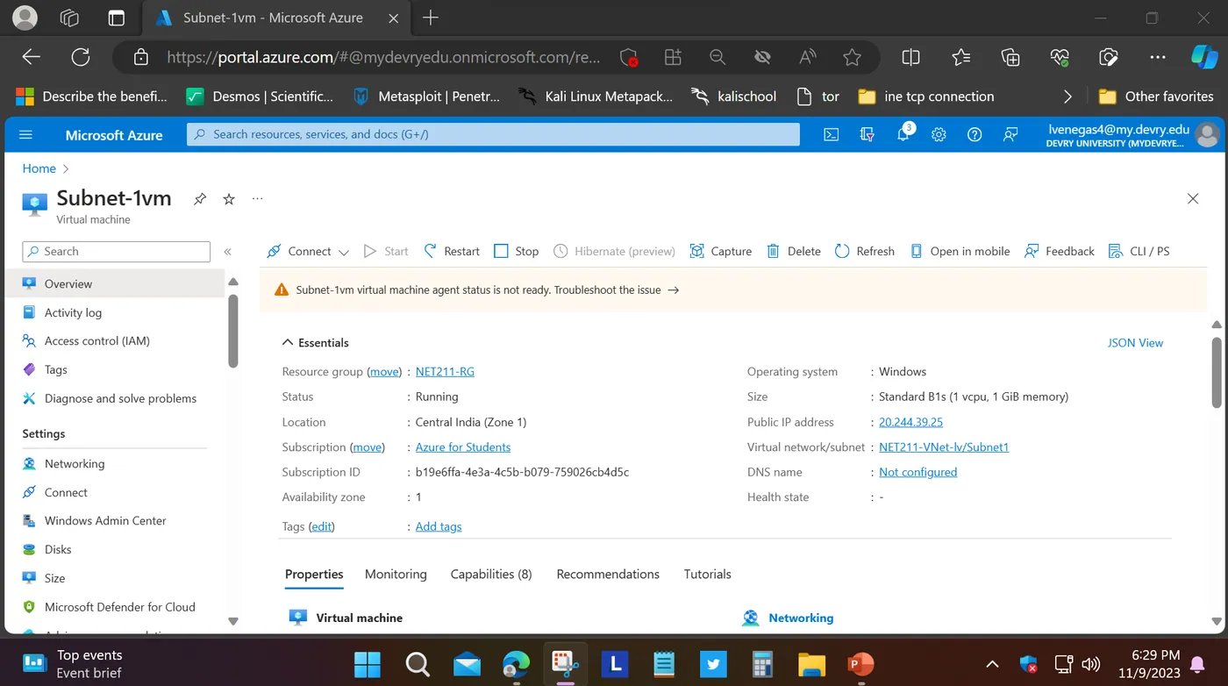Screen dimensions: 1228x686
Task: Open the Windows Start button
Action: pyautogui.click(x=368, y=663)
